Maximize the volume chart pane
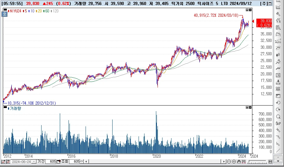Viewport: 284px width, 167px height. [247, 107]
